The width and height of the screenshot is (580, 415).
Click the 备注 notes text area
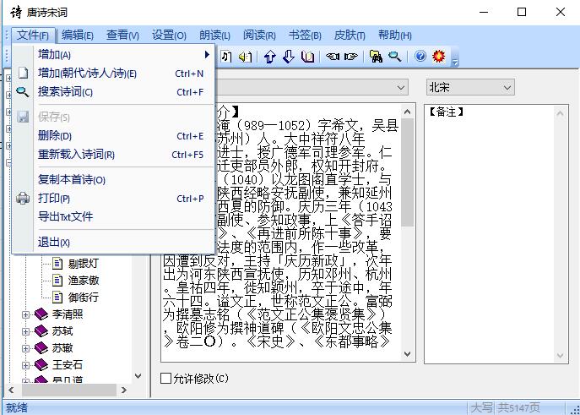[x=495, y=237]
